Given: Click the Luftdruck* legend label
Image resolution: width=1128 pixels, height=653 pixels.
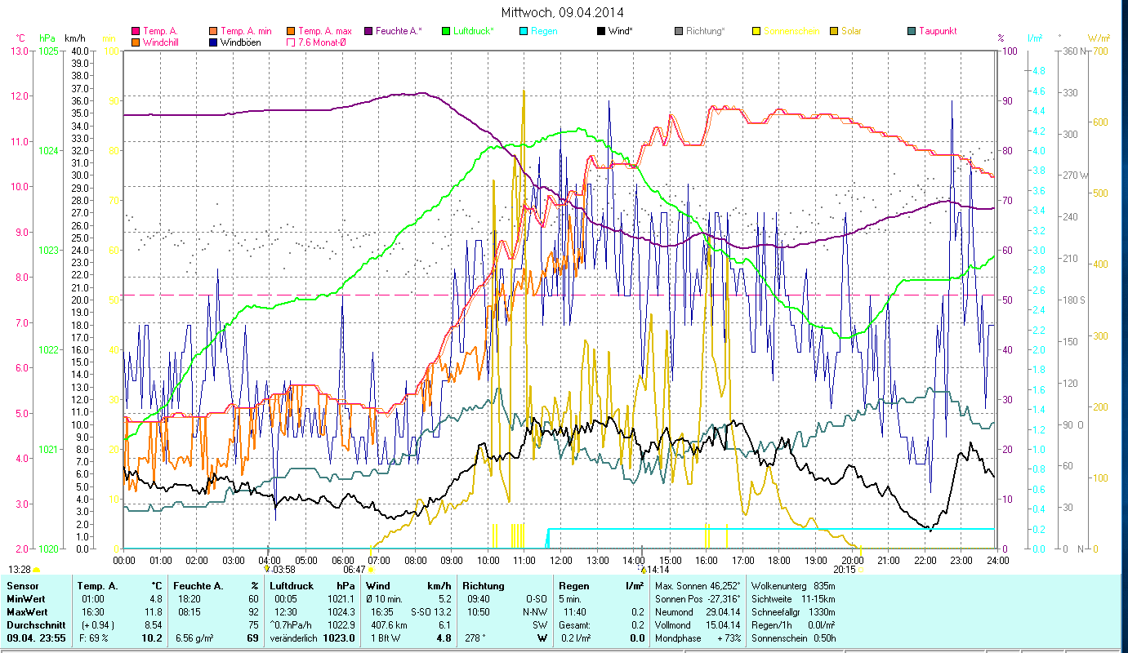Looking at the screenshot, I should click(474, 31).
